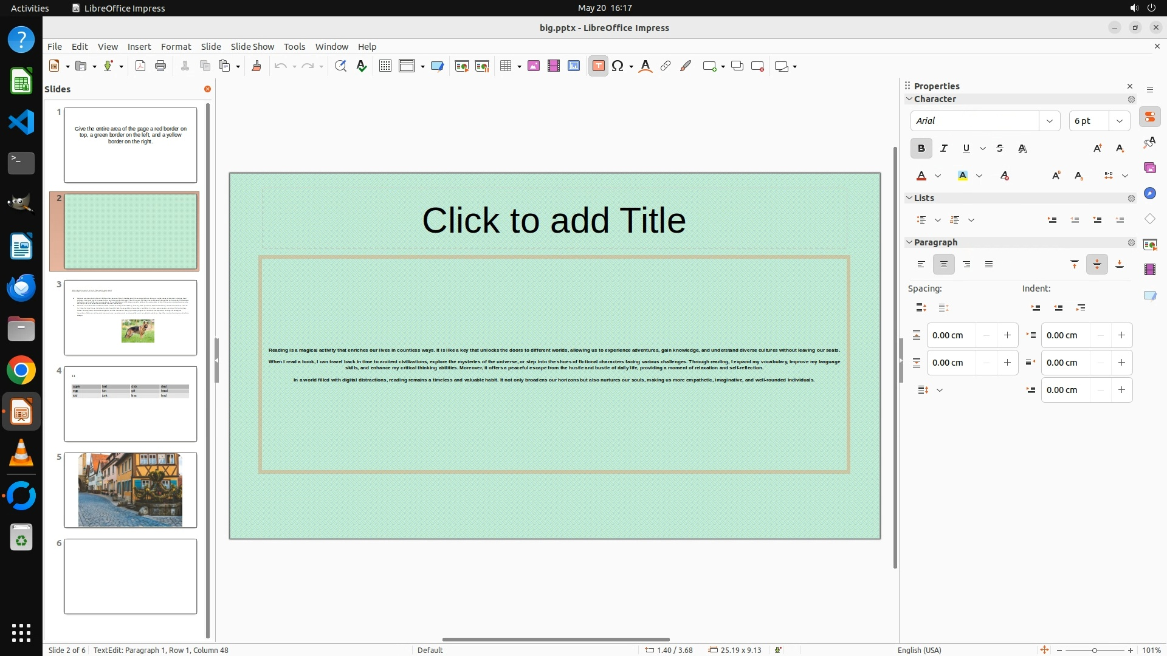Toggle the Bold formatting button
The height and width of the screenshot is (656, 1167).
tap(921, 148)
